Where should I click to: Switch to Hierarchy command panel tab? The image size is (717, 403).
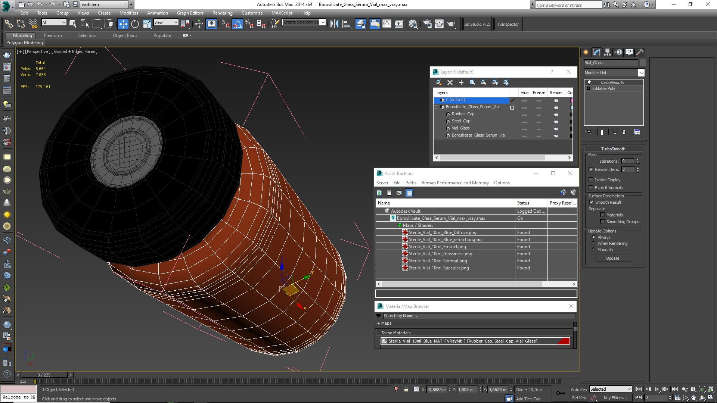click(x=607, y=52)
